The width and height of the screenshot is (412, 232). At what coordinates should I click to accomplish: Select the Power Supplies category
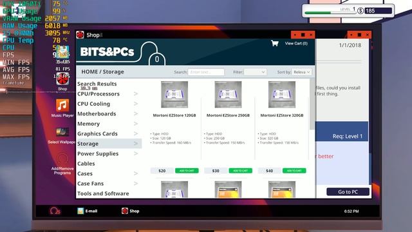tap(98, 154)
